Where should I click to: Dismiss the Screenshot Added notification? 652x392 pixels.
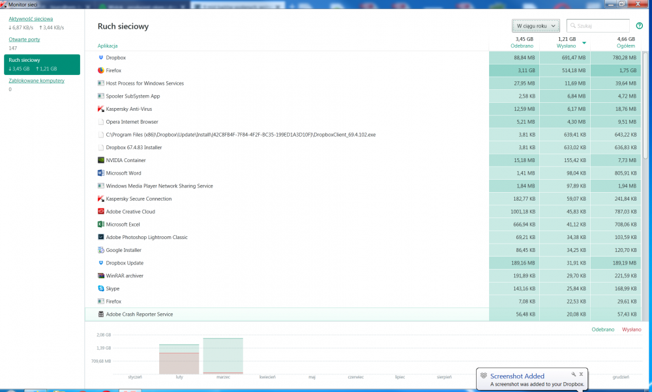pos(581,374)
